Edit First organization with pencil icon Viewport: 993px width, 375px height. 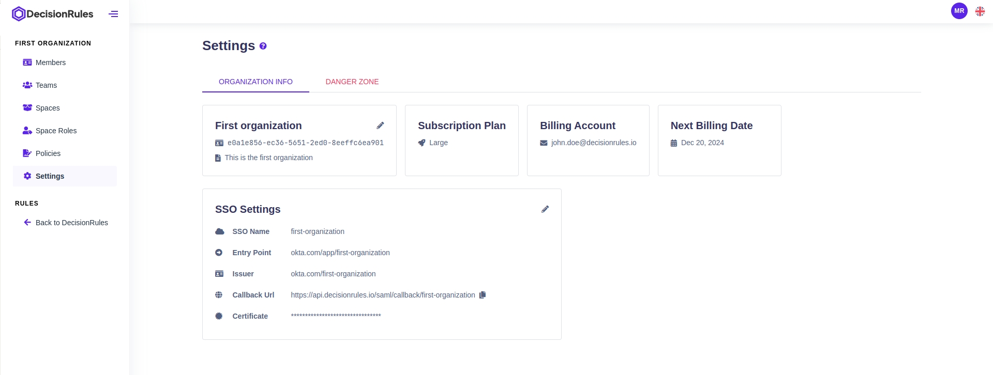380,126
